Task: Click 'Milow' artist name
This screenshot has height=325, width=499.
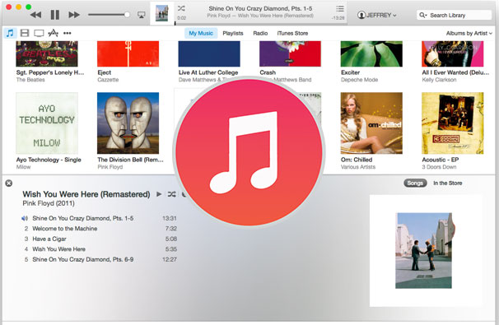Action: click(x=23, y=167)
